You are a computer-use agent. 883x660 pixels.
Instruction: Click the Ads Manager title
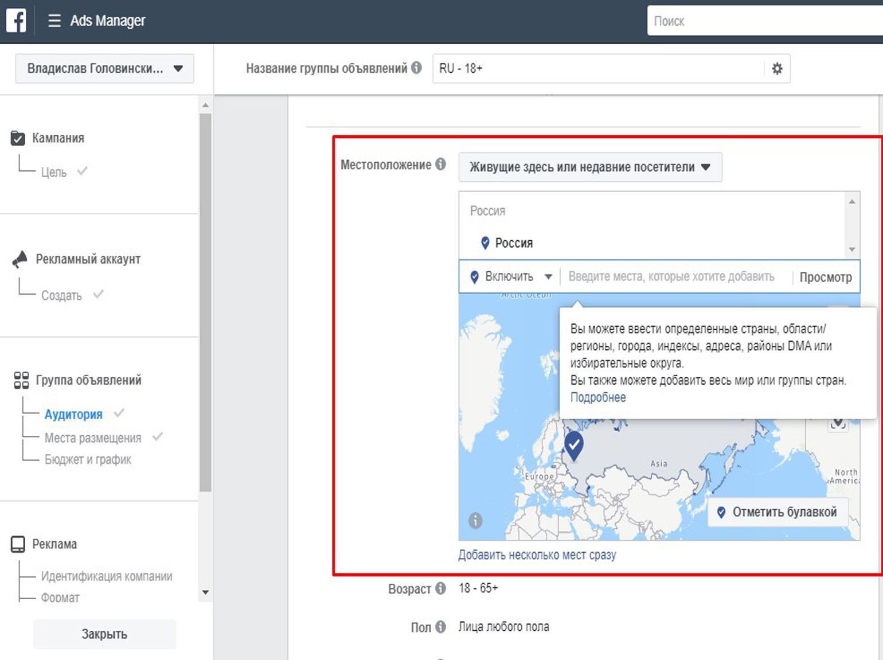(108, 21)
